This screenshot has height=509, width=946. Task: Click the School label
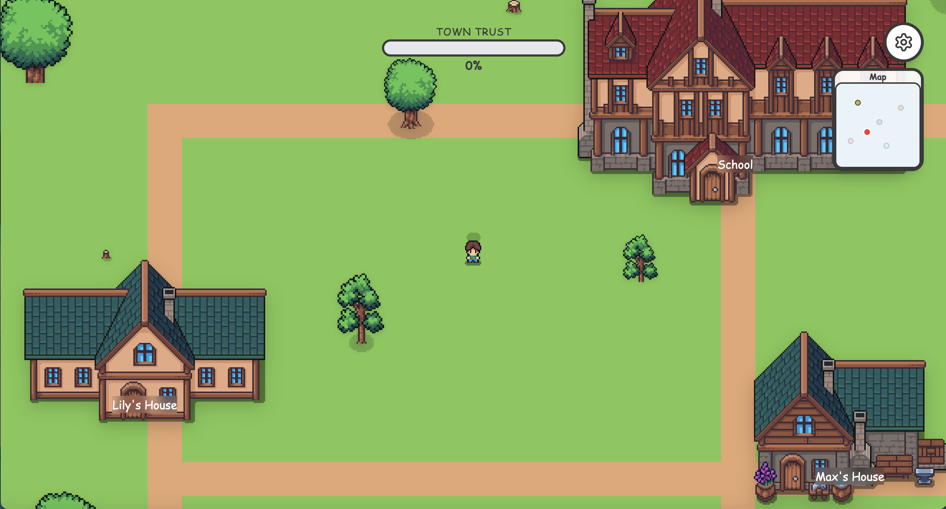point(735,165)
